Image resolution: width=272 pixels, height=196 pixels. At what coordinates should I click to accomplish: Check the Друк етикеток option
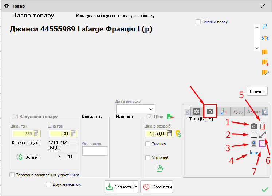48,184
